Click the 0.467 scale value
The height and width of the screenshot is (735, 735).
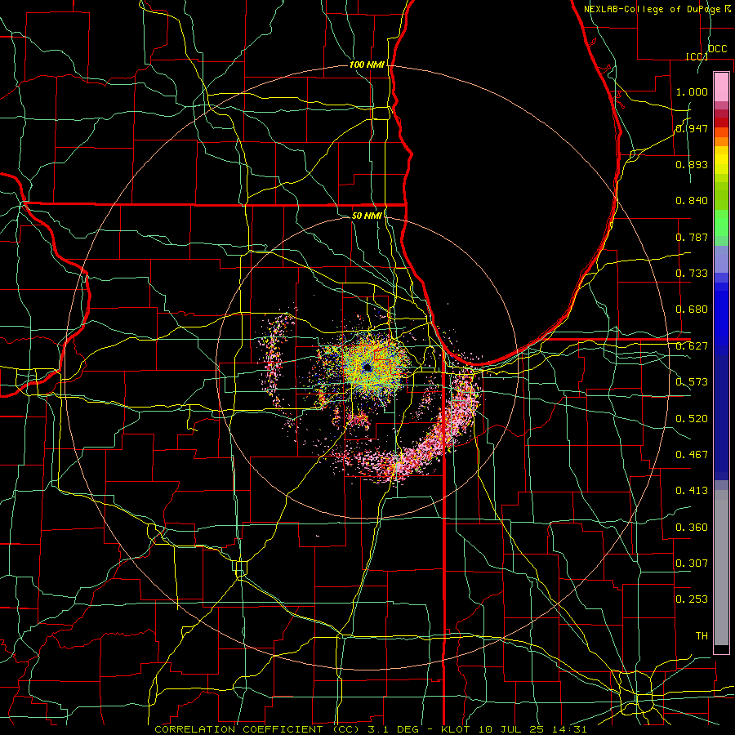click(x=692, y=455)
